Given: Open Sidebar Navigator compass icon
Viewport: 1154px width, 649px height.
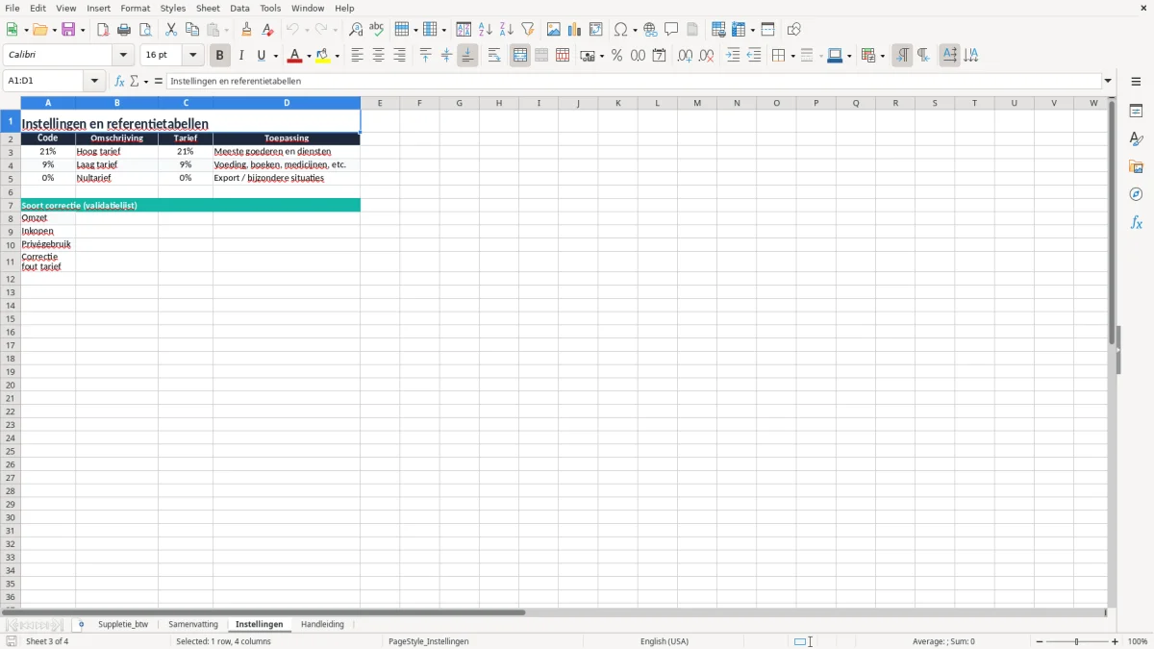Looking at the screenshot, I should click(x=1136, y=194).
